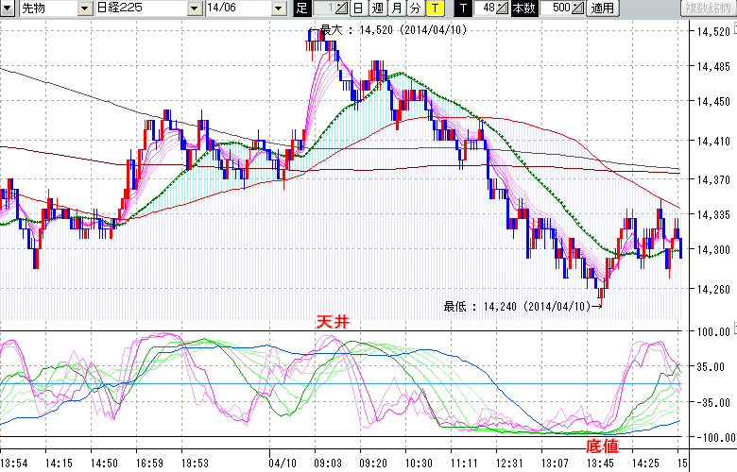Click the yellow T tick chart button

(x=435, y=8)
